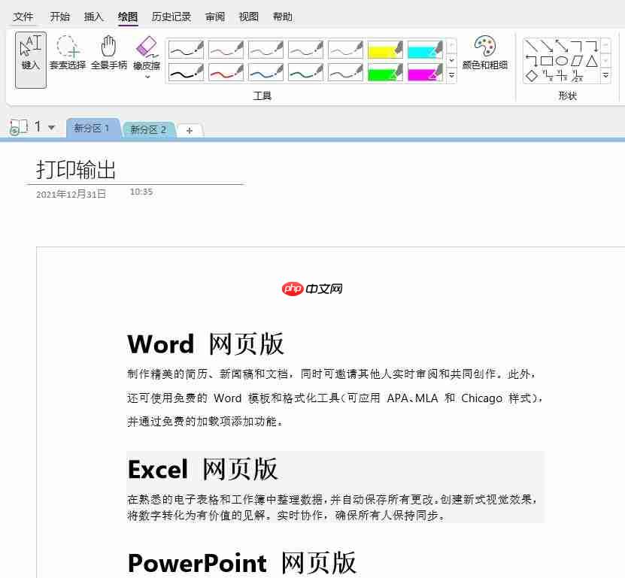This screenshot has width=625, height=578.
Task: Click the page title 打印输出
Action: tap(76, 170)
